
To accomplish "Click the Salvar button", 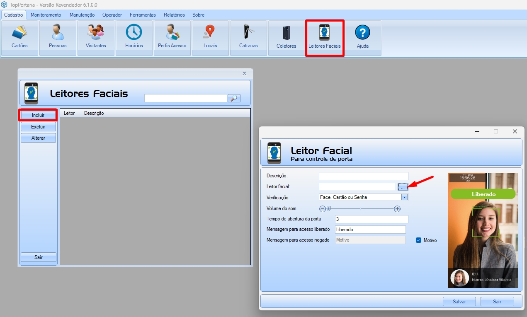I will (459, 302).
